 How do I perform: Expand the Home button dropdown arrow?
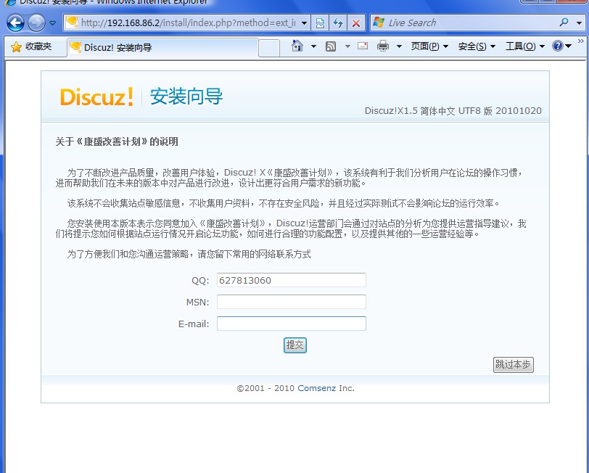pyautogui.click(x=313, y=46)
